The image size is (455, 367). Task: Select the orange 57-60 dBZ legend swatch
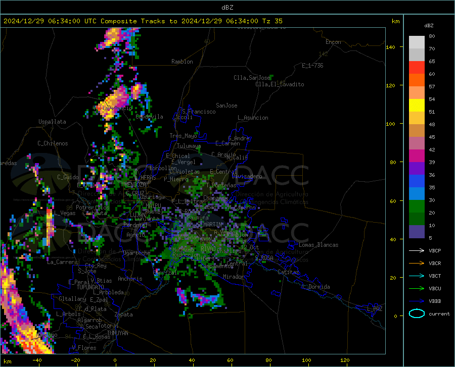(417, 80)
